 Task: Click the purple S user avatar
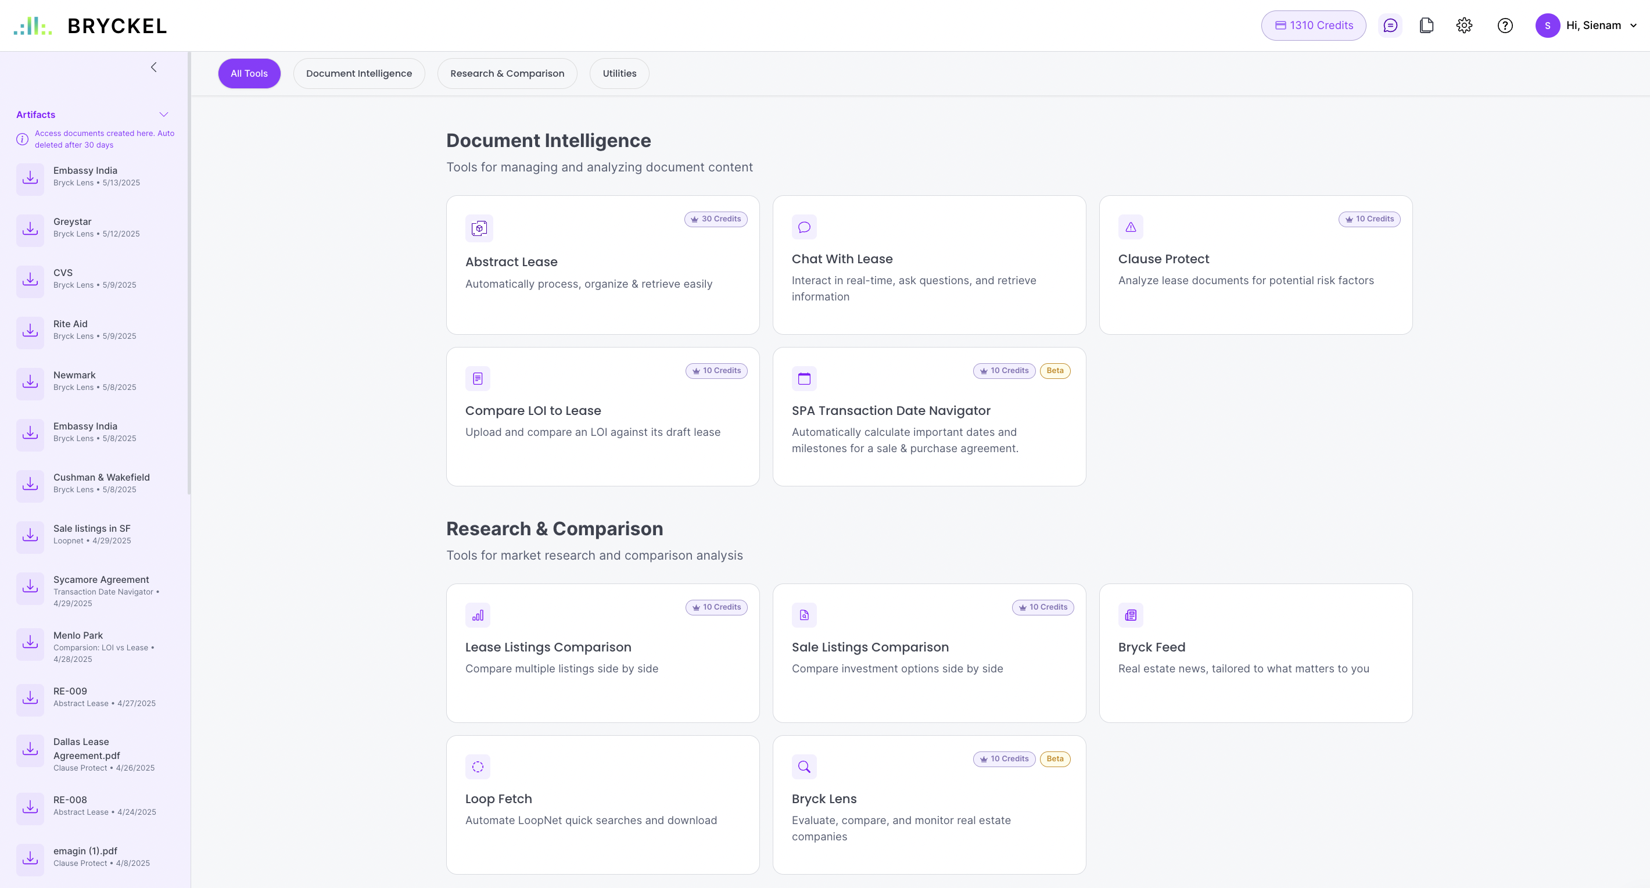pos(1548,26)
